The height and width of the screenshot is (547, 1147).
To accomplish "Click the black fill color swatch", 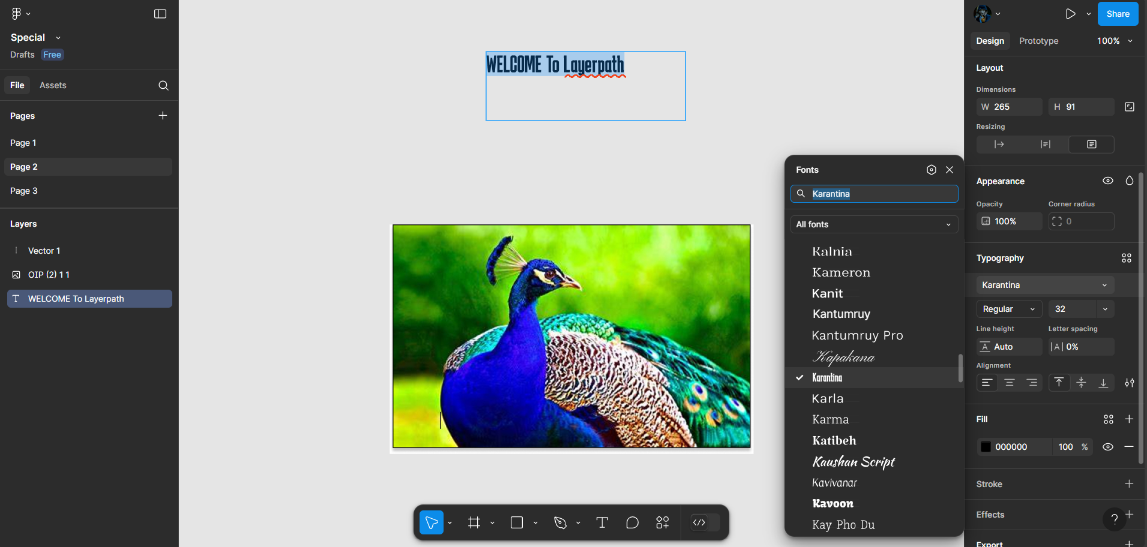I will (x=986, y=447).
